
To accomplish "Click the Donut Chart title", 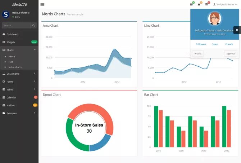I will click(x=52, y=95).
